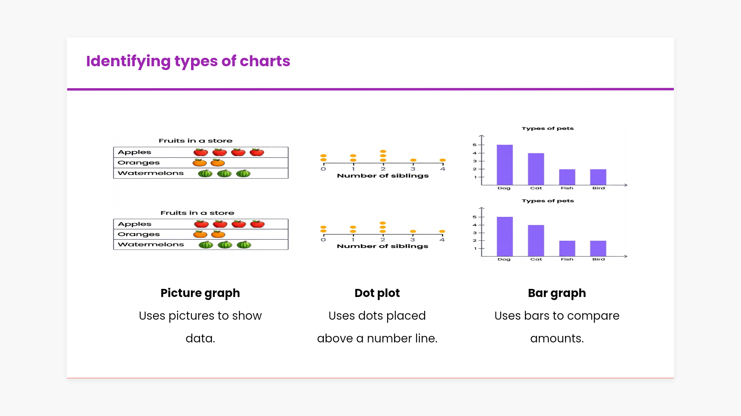This screenshot has height=416, width=741.
Task: Click the first apple in the upper picture graph
Action: click(201, 153)
